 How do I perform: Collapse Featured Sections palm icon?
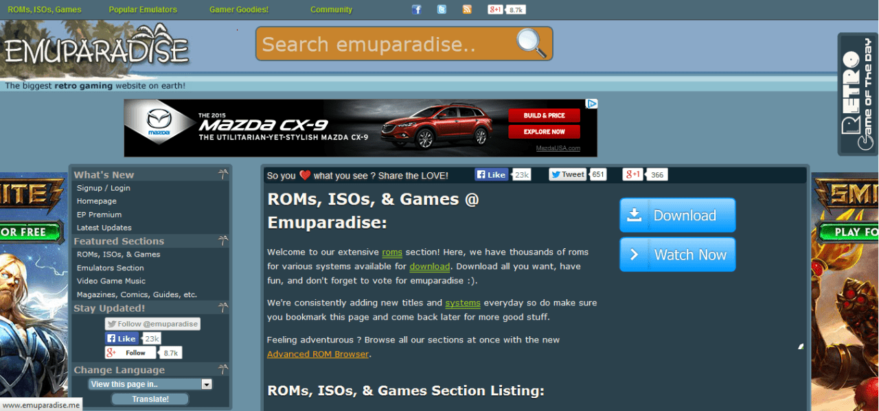point(222,241)
